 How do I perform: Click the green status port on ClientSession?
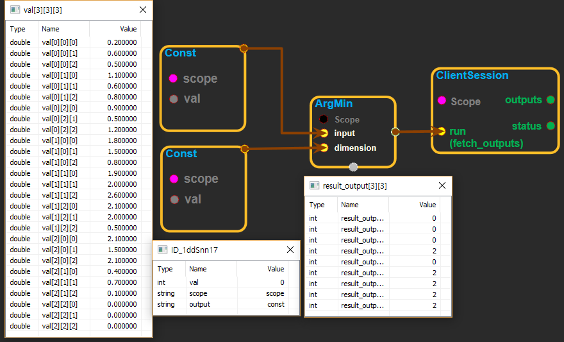tap(550, 126)
